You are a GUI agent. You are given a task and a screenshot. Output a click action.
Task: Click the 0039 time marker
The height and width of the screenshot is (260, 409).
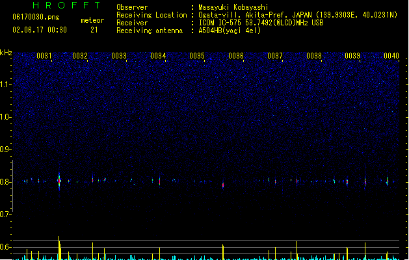tap(352, 56)
